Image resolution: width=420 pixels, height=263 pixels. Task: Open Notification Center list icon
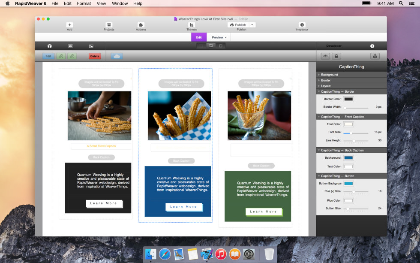[x=412, y=3]
